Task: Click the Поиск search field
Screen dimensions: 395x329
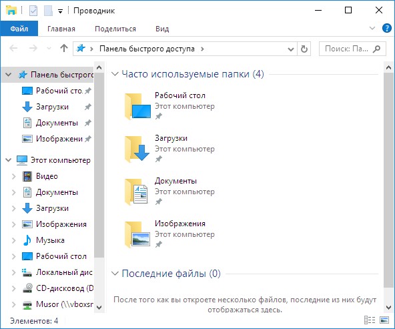Action: 352,49
